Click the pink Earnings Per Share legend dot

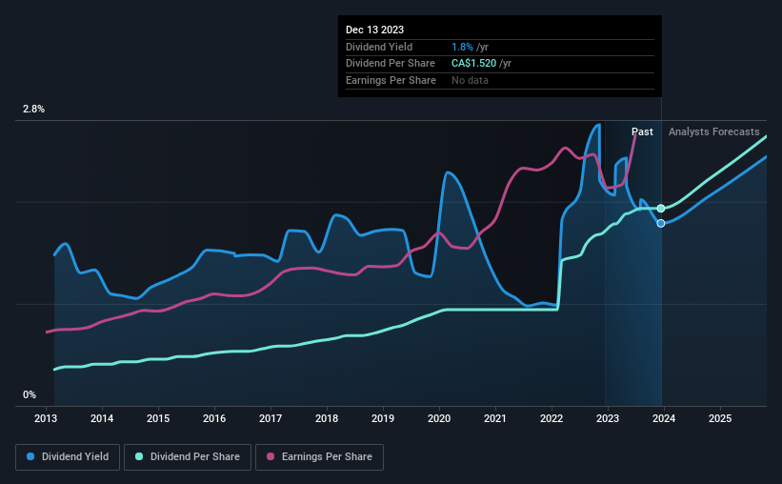[271, 456]
